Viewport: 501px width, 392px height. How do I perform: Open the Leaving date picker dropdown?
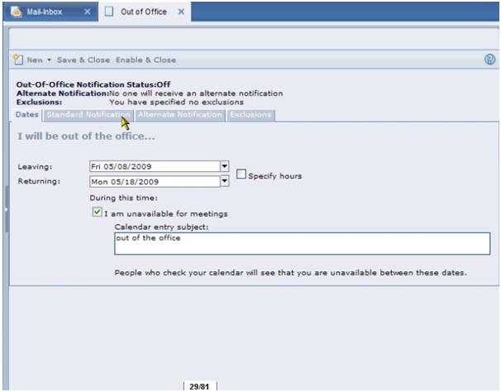click(225, 166)
